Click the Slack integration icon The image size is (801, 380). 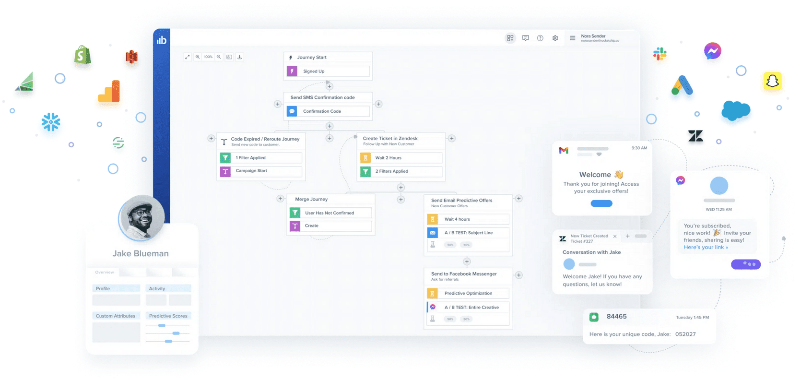(x=660, y=54)
